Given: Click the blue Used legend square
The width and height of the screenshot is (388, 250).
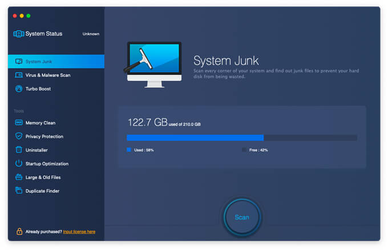Looking at the screenshot, I should tap(129, 150).
